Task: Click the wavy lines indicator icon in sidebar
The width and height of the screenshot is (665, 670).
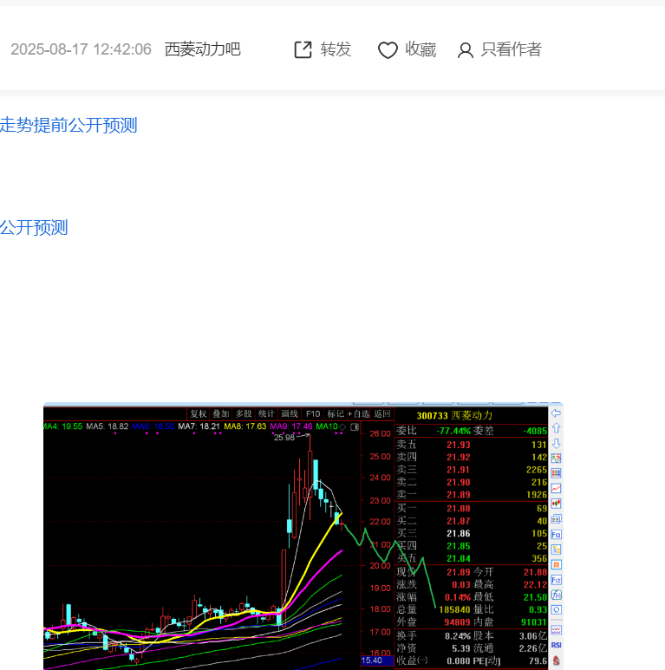Action: pos(556,629)
